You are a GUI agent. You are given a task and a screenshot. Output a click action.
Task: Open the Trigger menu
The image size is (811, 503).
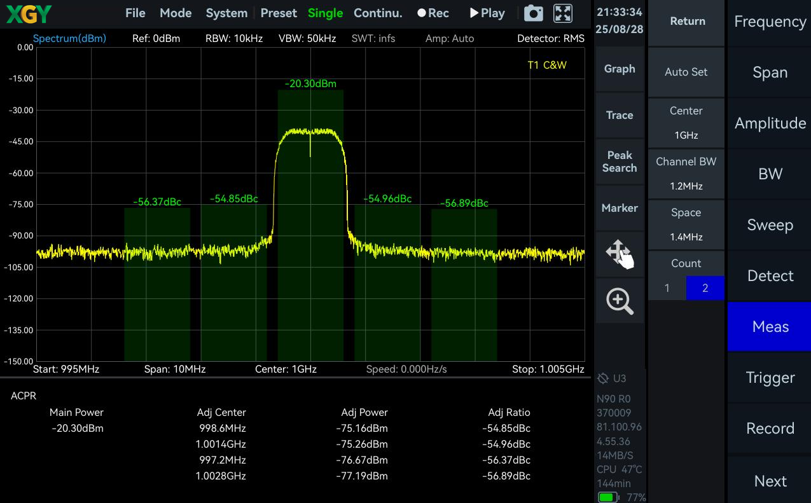pos(770,378)
